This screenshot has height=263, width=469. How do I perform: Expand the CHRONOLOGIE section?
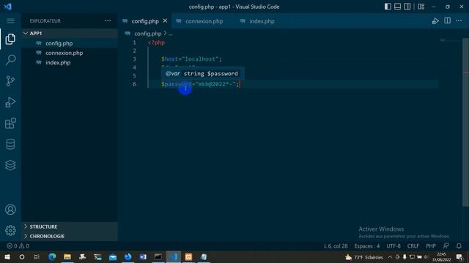click(x=70, y=236)
